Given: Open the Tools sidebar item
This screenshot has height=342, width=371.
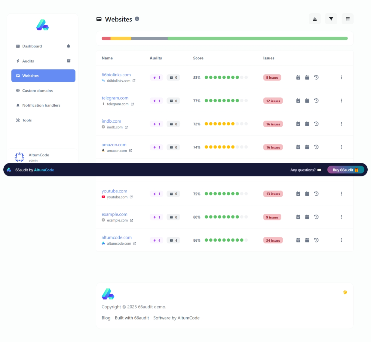Looking at the screenshot, I should [x=27, y=120].
